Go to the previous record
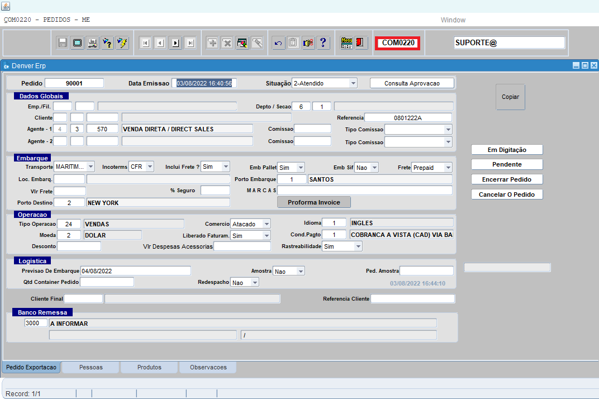This screenshot has width=599, height=399. tap(160, 43)
